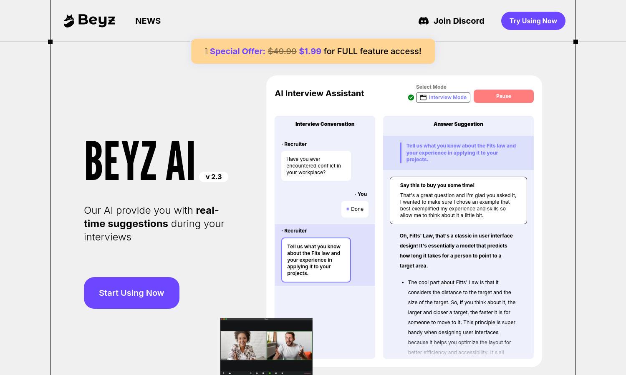Open the Join Discord link
This screenshot has width=626, height=375.
tap(452, 21)
